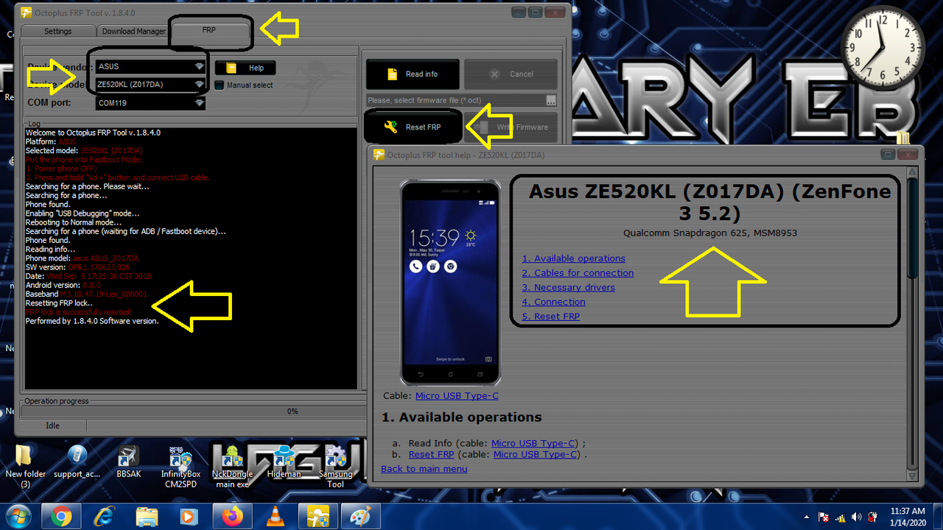Open Firefox from the taskbar
Viewport: 943px width, 530px height.
(x=233, y=517)
